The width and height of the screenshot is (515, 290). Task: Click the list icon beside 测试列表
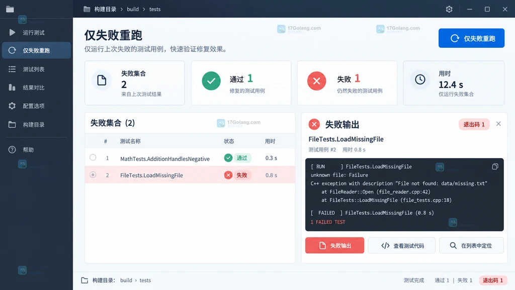[x=12, y=69]
